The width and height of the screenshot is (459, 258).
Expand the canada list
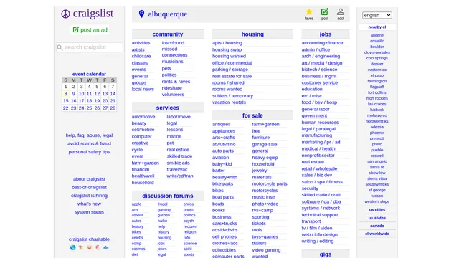coord(377,226)
